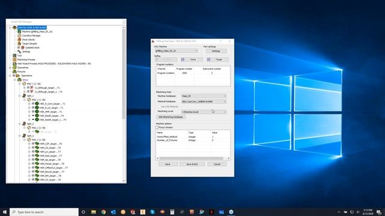Viewport: 385px width, 216px height.
Task: Collapse the CAM-Part root node
Action: 10,28
